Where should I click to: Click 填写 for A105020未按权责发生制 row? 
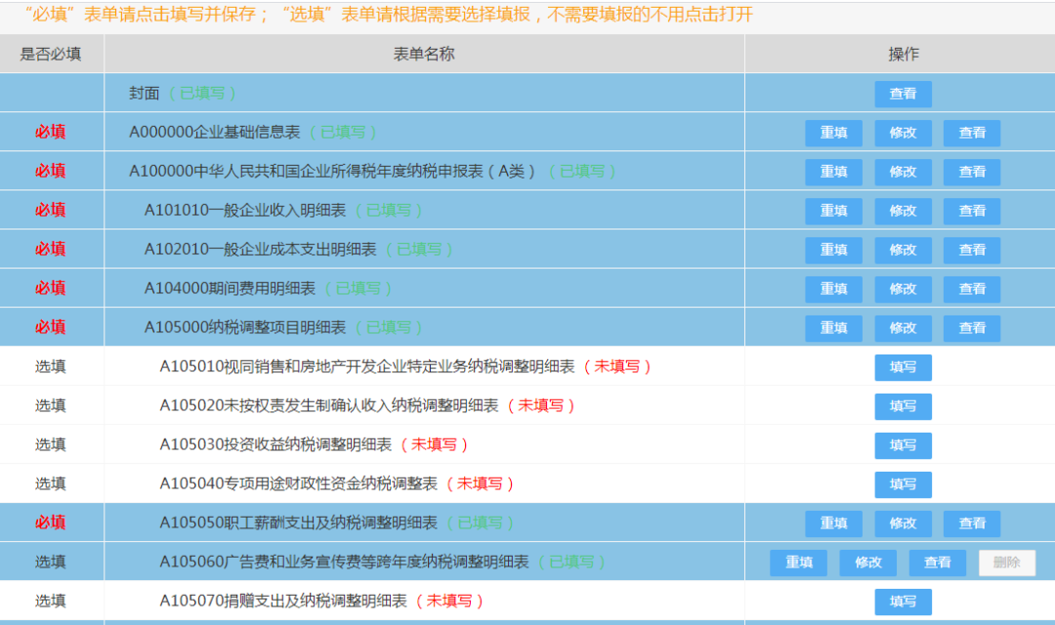pos(903,406)
